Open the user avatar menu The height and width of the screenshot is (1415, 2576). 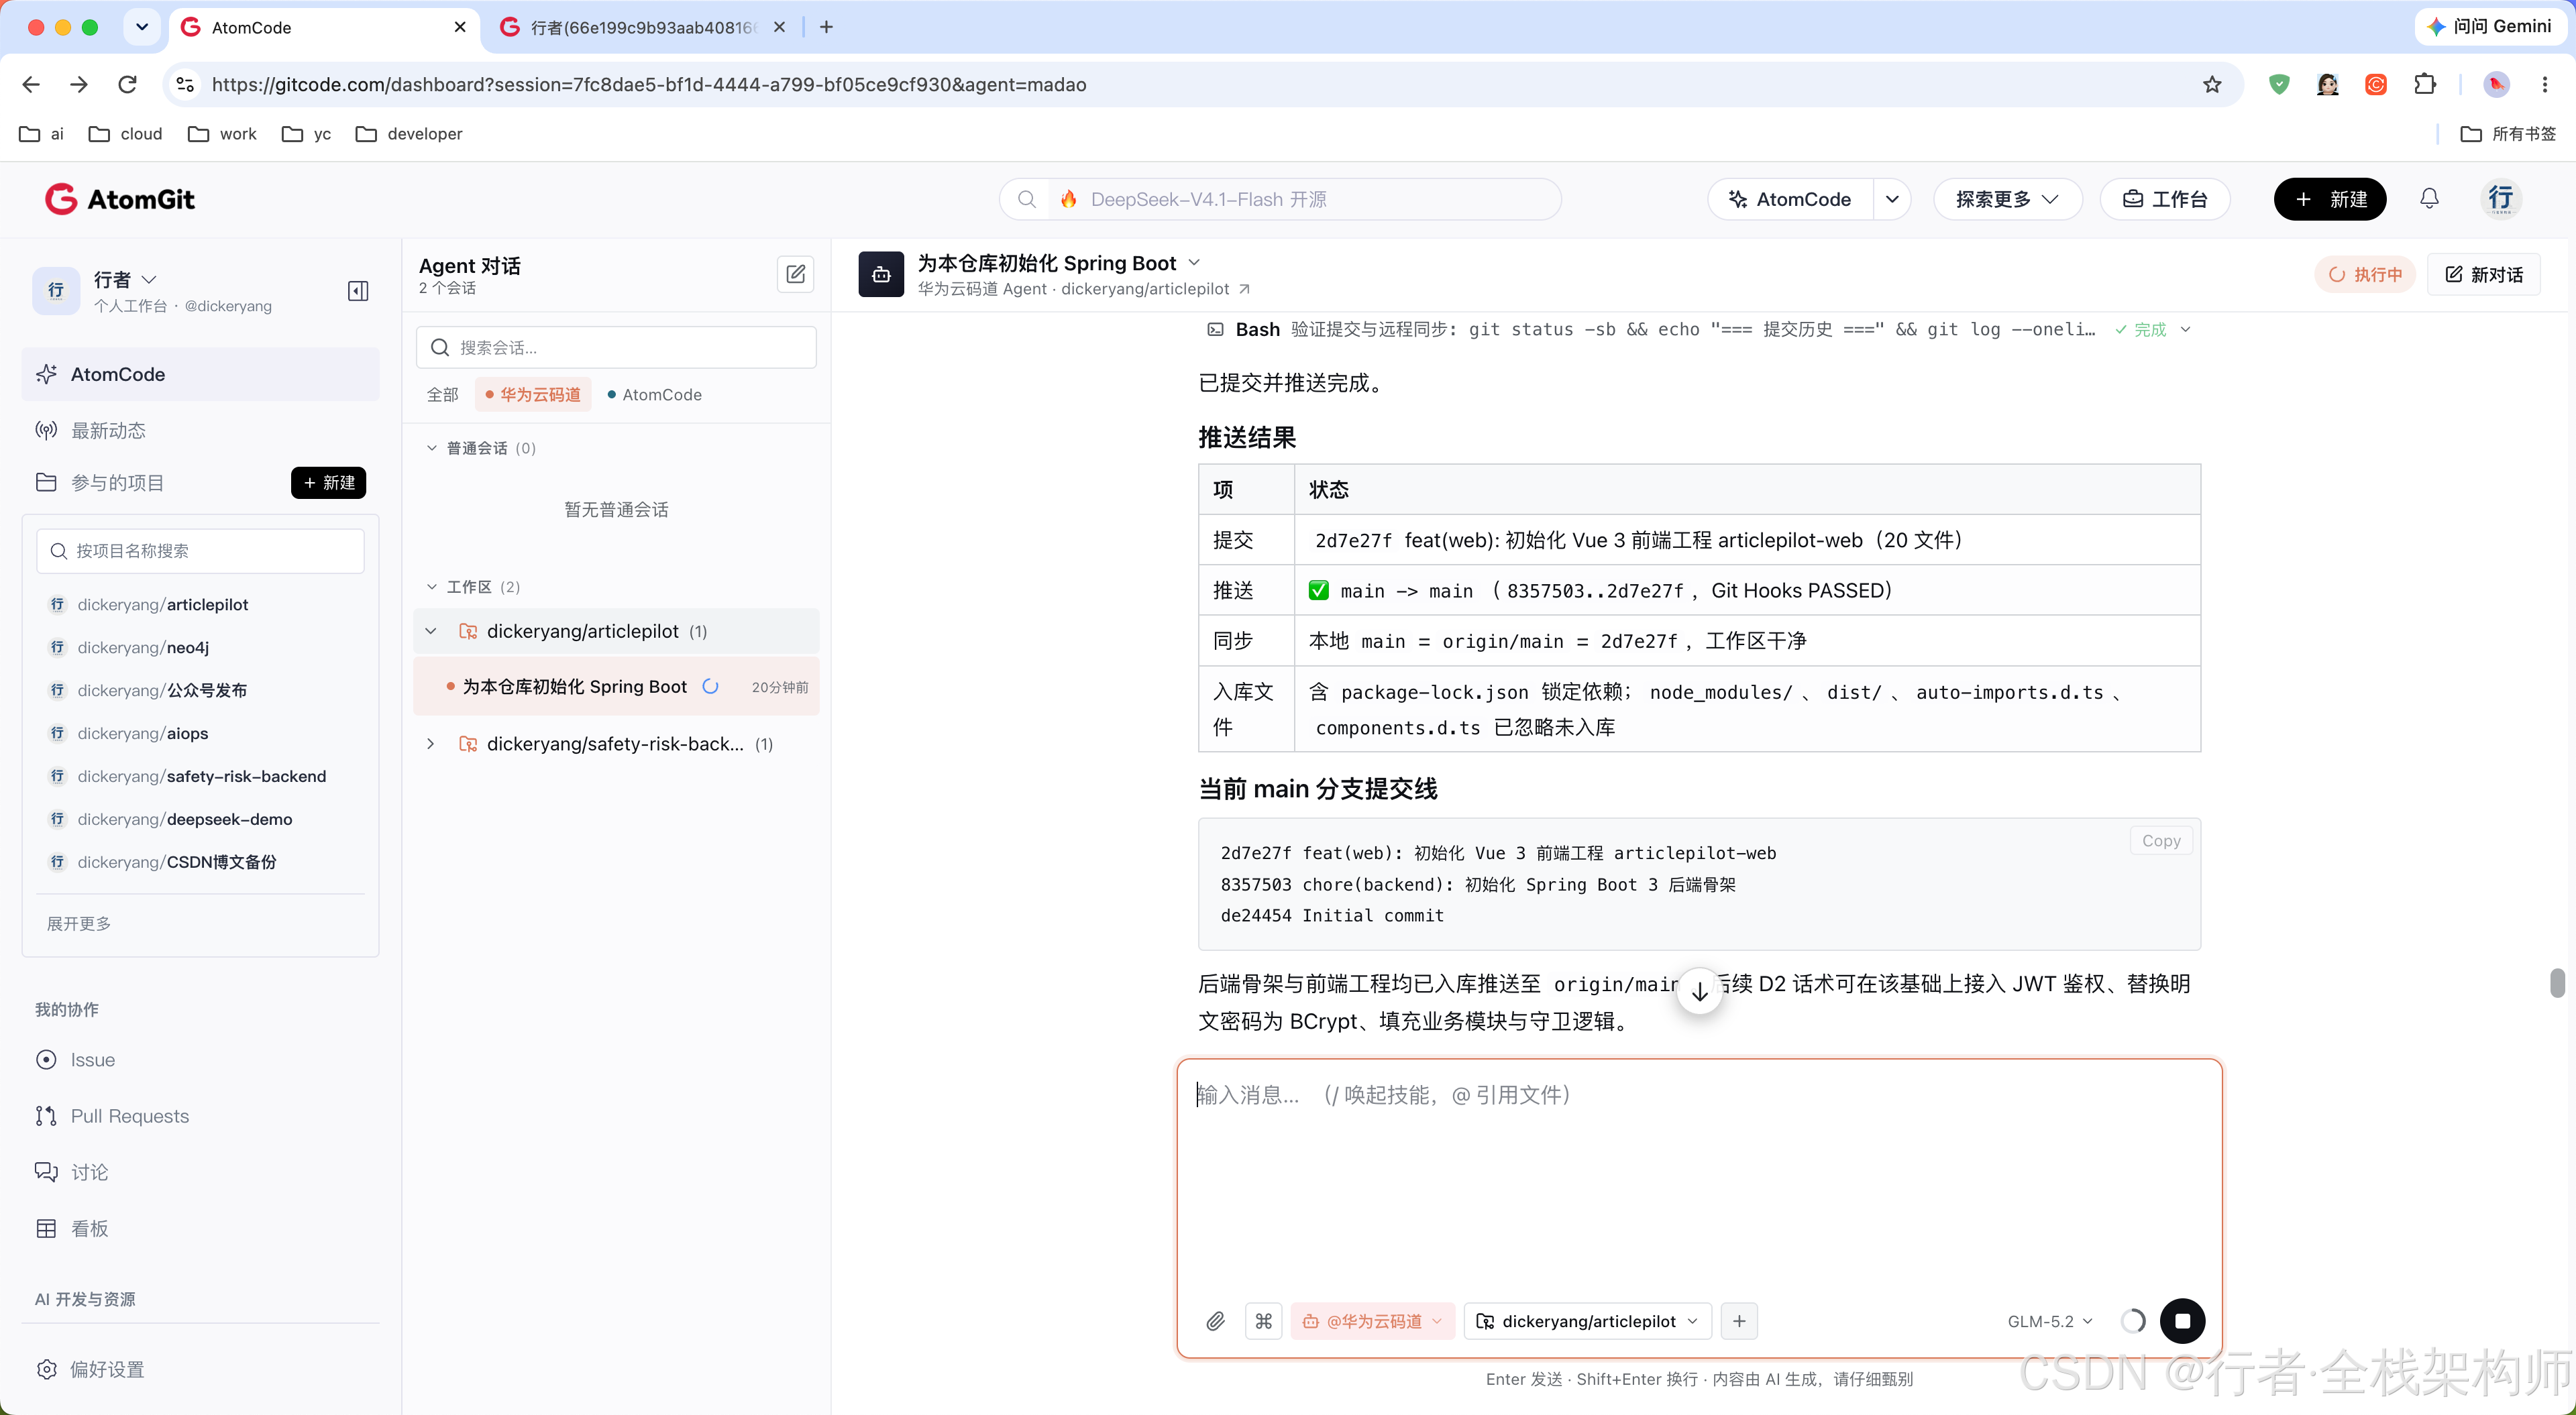point(2500,199)
